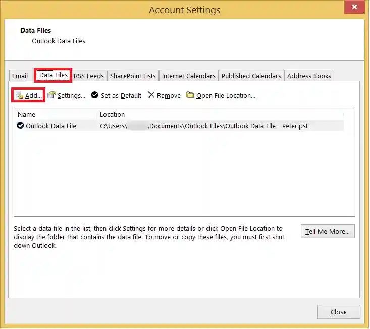Viewport: 370px width, 329px height.
Task: Open the Address Books tab
Action: coord(309,76)
